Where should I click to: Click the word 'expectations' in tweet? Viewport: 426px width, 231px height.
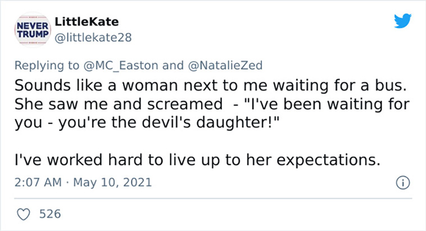(x=328, y=160)
